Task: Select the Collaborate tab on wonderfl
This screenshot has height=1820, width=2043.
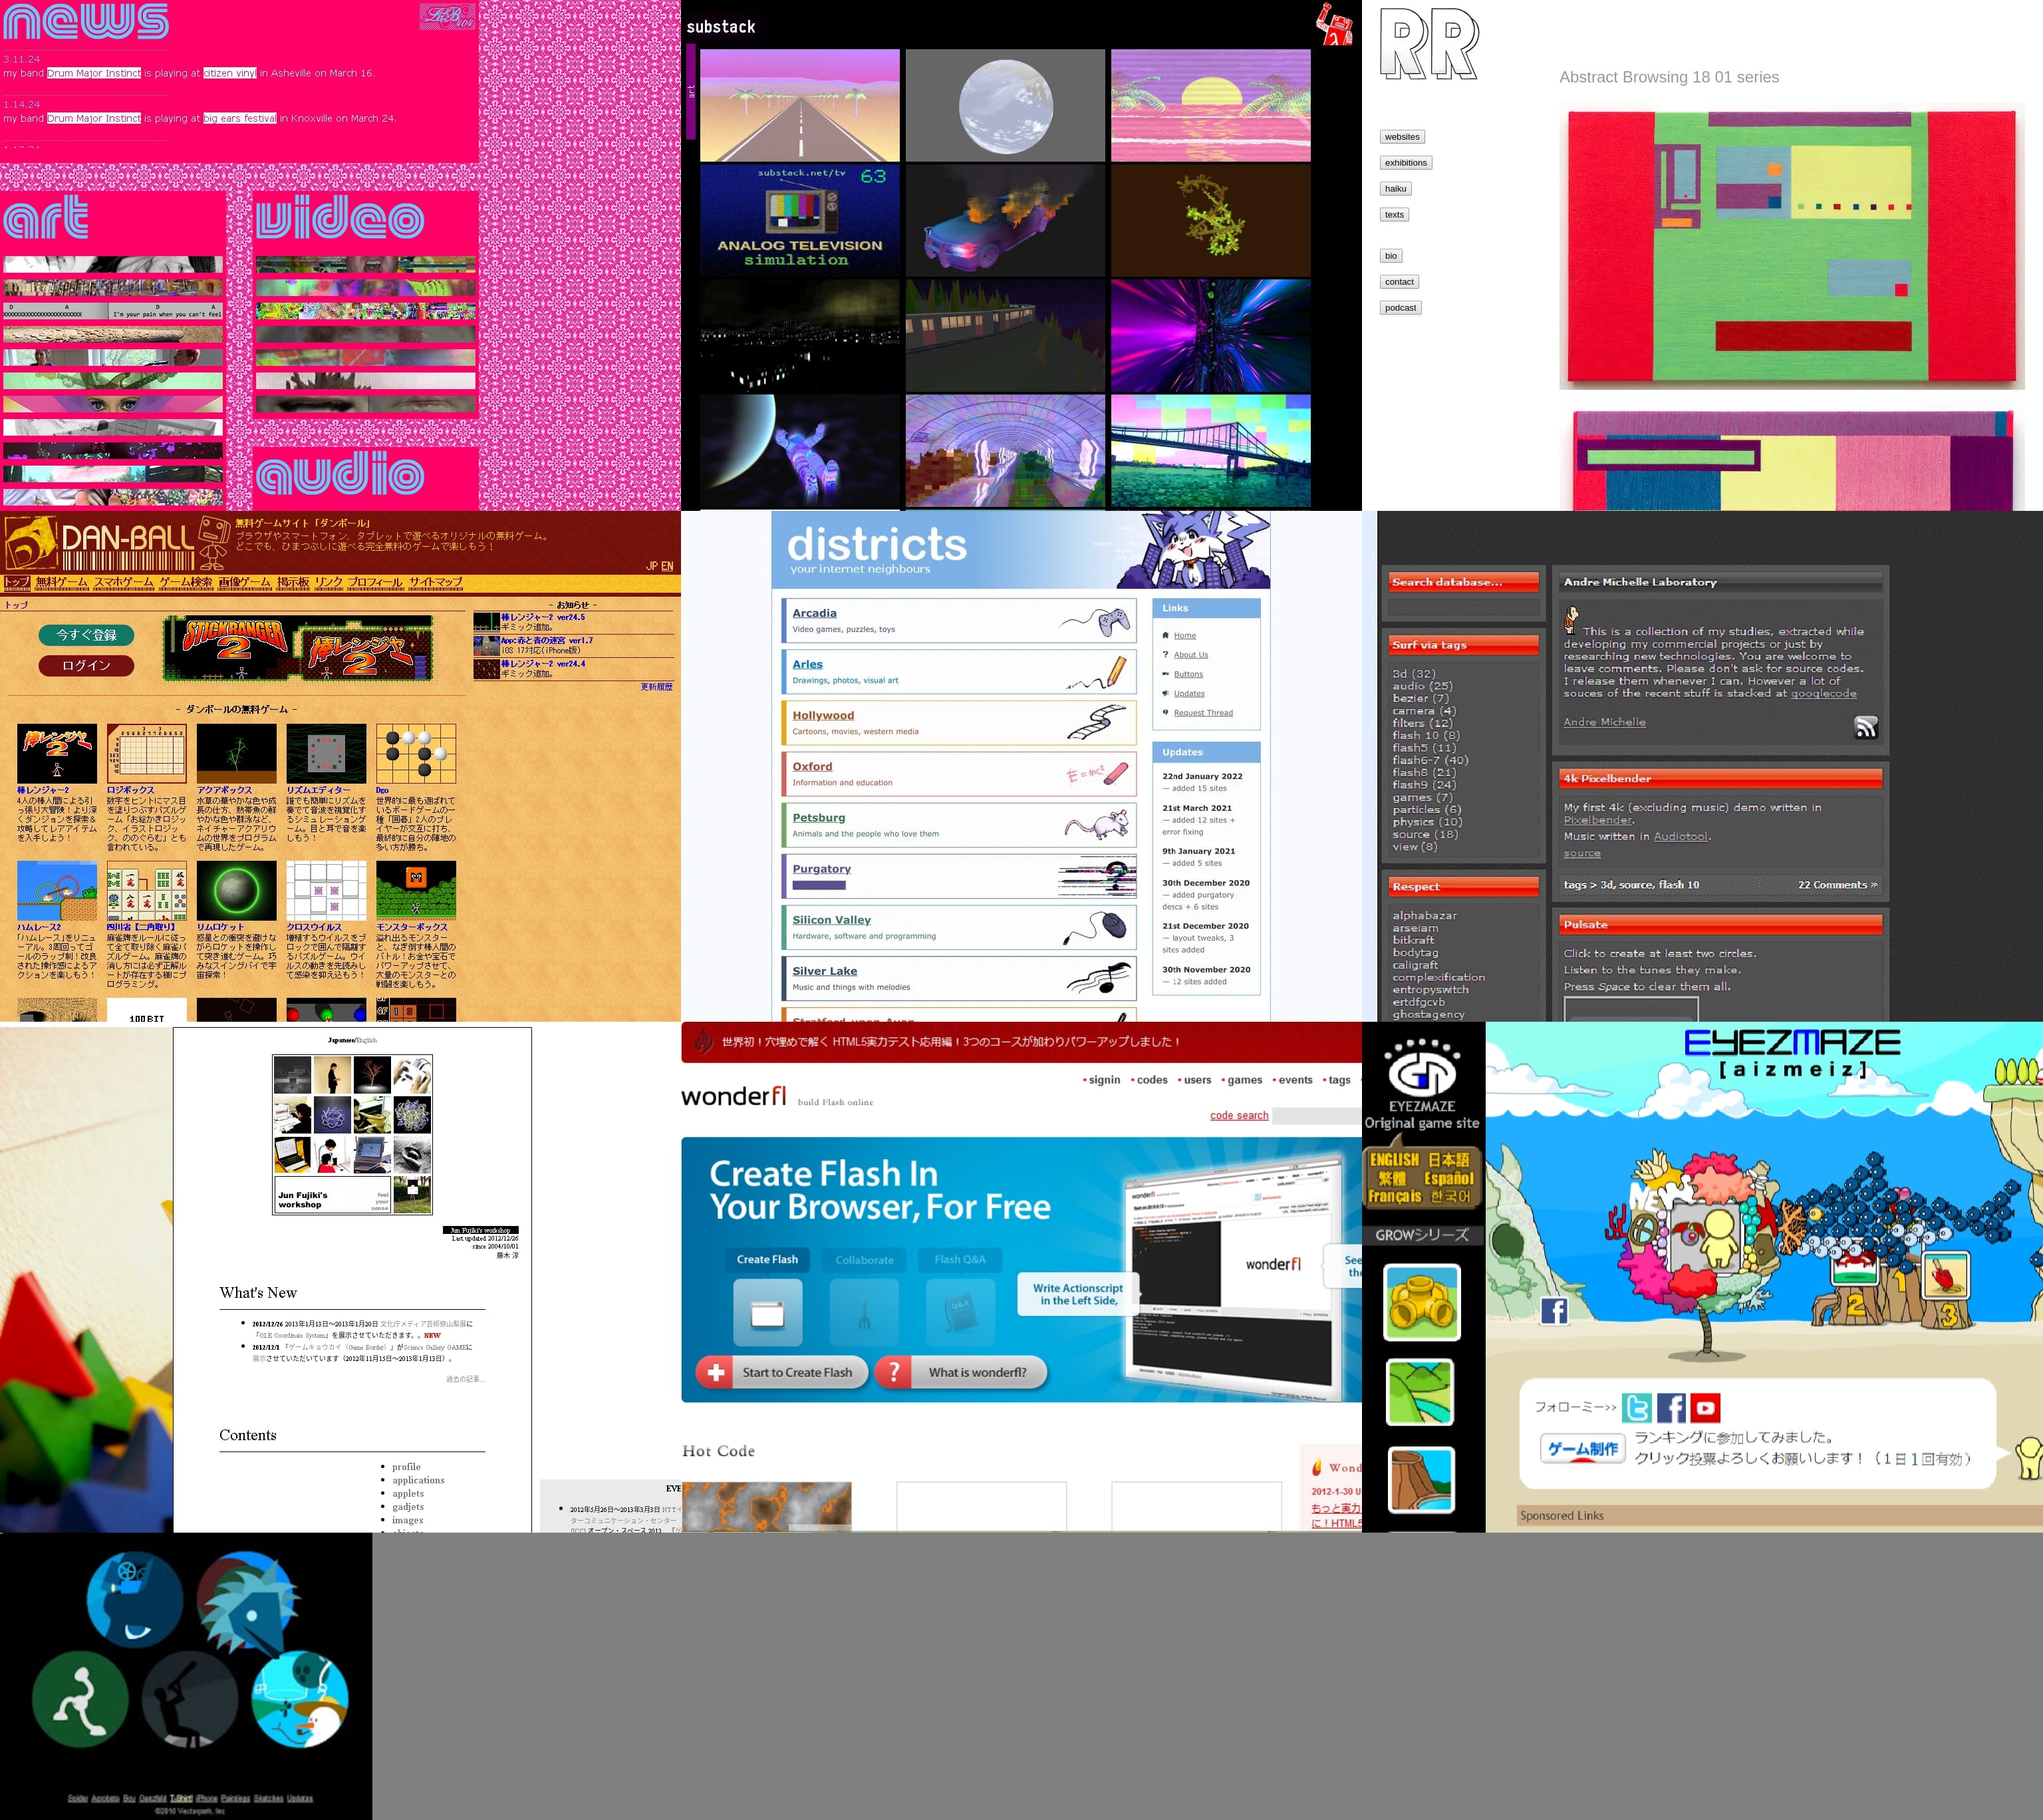Action: (x=865, y=1260)
